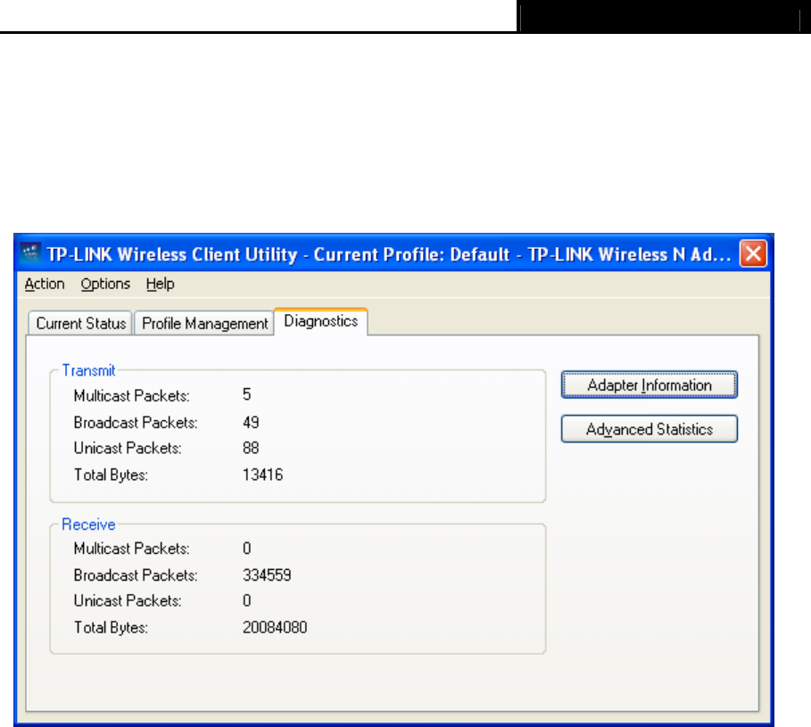Image resolution: width=811 pixels, height=727 pixels.
Task: Open the Help menu
Action: click(x=160, y=284)
